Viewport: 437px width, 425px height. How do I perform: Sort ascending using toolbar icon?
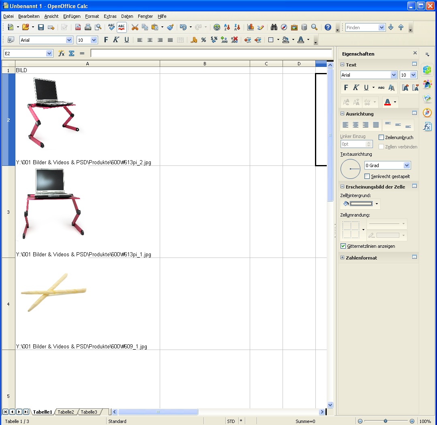(x=227, y=27)
